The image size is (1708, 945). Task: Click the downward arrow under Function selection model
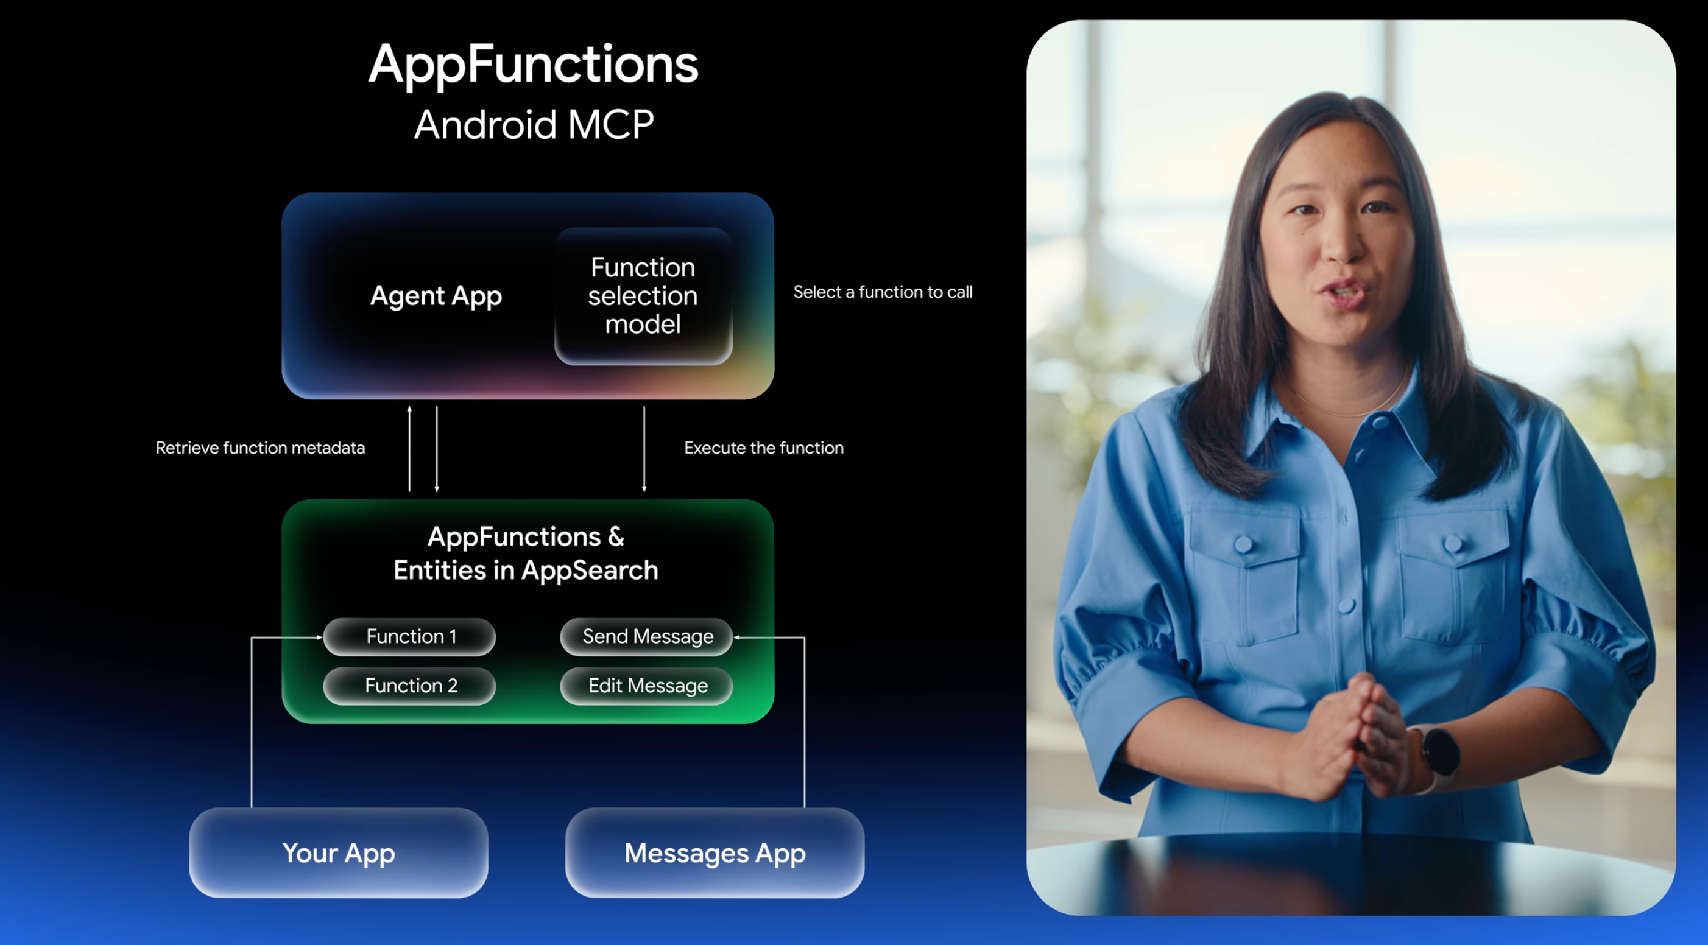coord(644,449)
